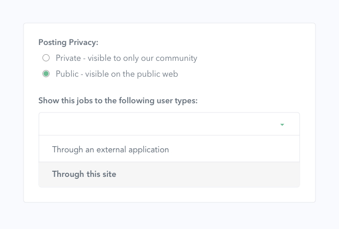The height and width of the screenshot is (229, 339).
Task: Collapse the dropdown using the triangle caret
Action: (x=282, y=125)
